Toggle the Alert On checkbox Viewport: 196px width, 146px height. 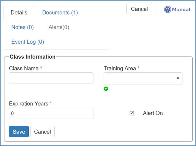pyautogui.click(x=132, y=113)
